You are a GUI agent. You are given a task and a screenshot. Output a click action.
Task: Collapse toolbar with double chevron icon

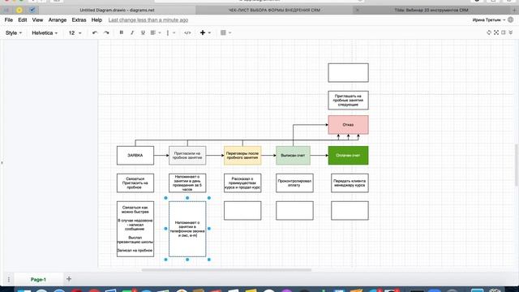[x=511, y=32]
